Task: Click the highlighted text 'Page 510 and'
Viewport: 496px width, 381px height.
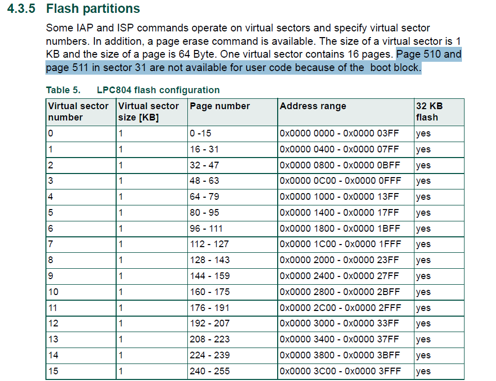Action: click(429, 54)
